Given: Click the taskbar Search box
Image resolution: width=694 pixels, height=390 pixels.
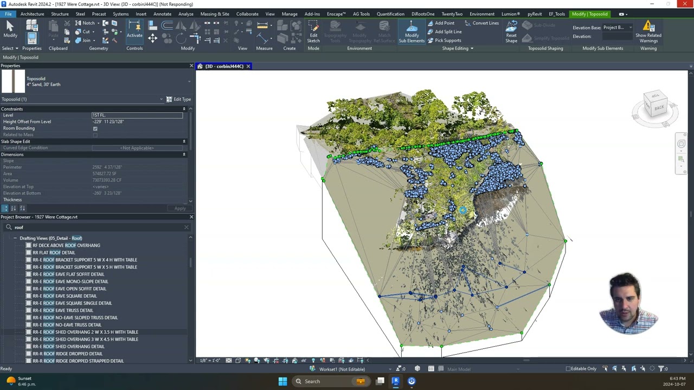Looking at the screenshot, I should (x=330, y=381).
